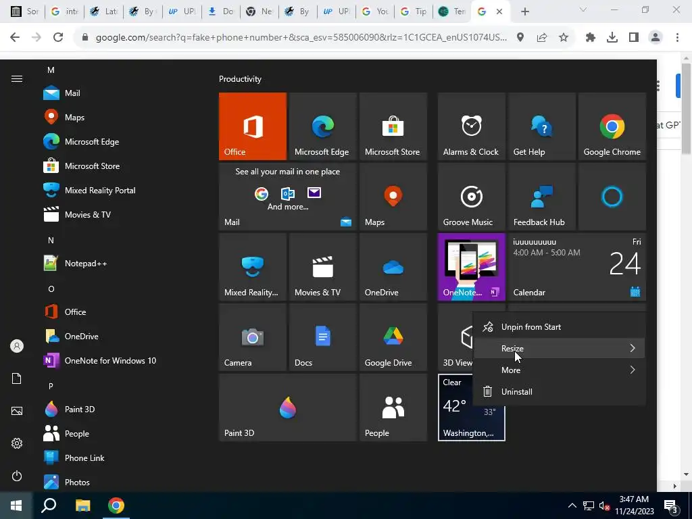692x519 pixels.
Task: Open the Office tile in Productivity
Action: coord(253,126)
